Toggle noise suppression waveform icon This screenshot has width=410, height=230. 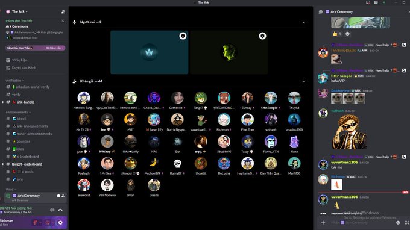point(52,210)
